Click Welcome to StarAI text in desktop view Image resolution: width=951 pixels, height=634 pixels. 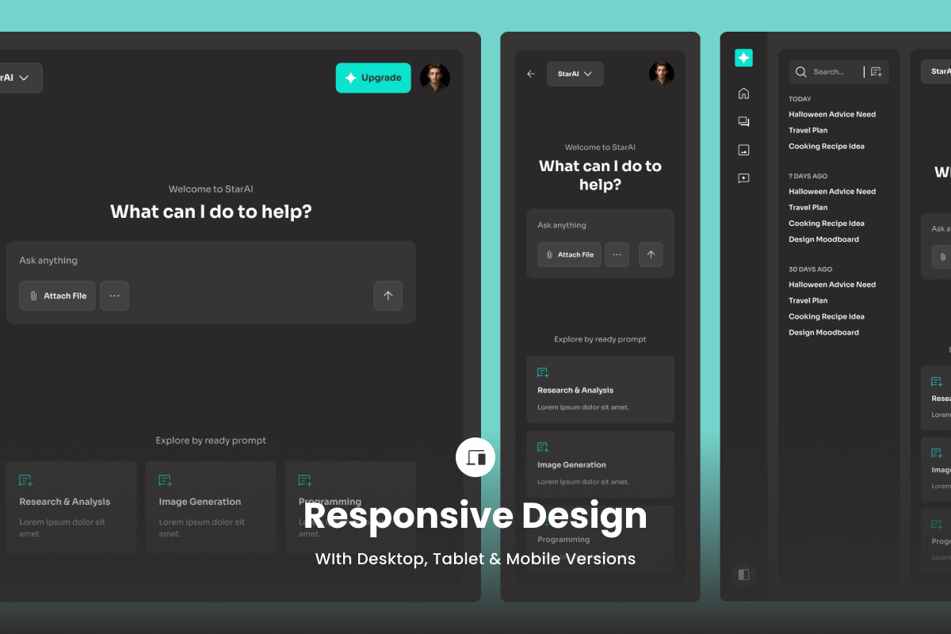tap(211, 189)
